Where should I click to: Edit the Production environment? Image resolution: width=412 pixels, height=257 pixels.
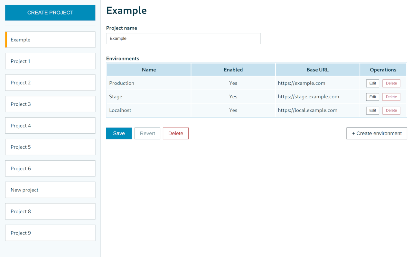click(372, 83)
